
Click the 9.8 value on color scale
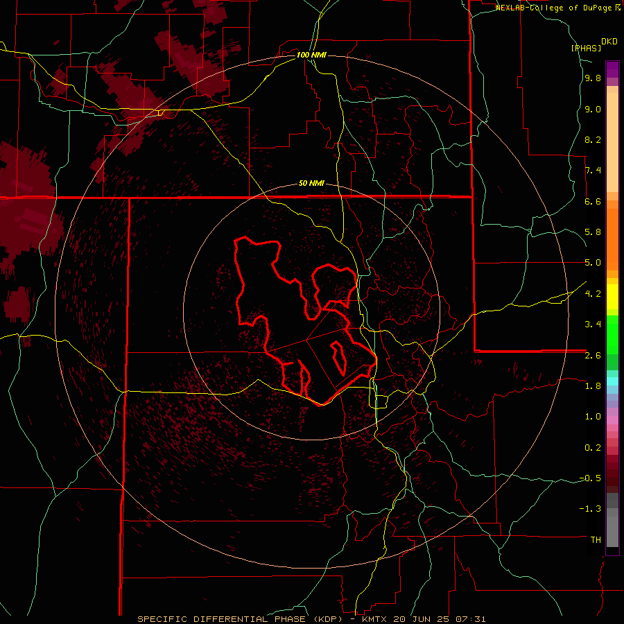pyautogui.click(x=593, y=78)
